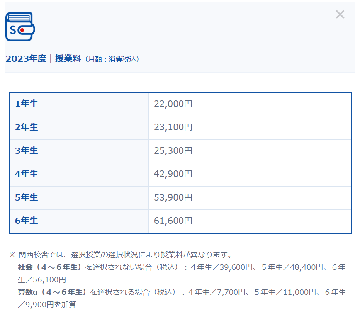The height and width of the screenshot is (330, 360).
Task: Click the S letter inside the wallet icon
Action: pos(12,30)
